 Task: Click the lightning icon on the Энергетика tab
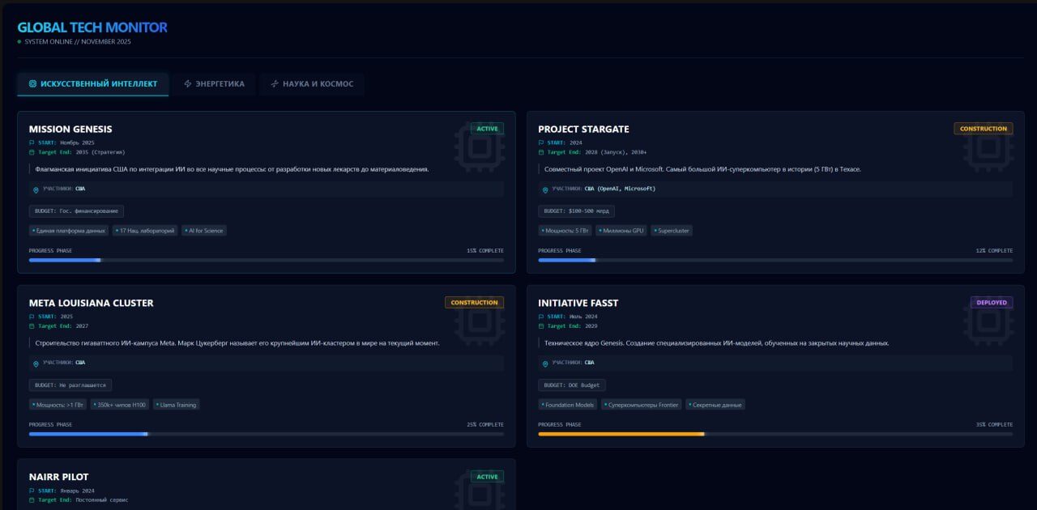pyautogui.click(x=188, y=84)
